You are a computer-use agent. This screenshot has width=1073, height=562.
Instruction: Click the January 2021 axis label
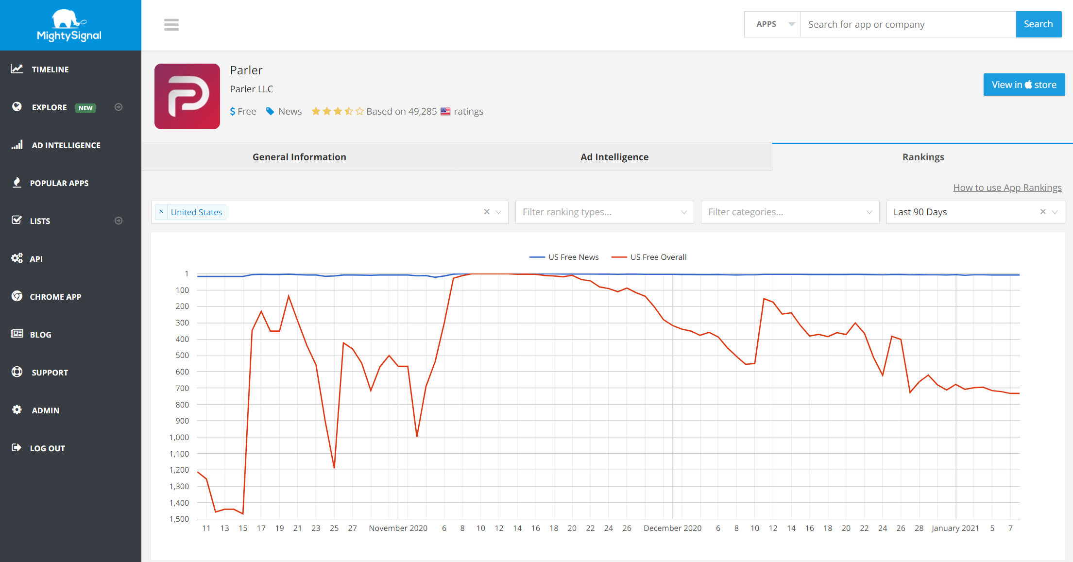[955, 528]
